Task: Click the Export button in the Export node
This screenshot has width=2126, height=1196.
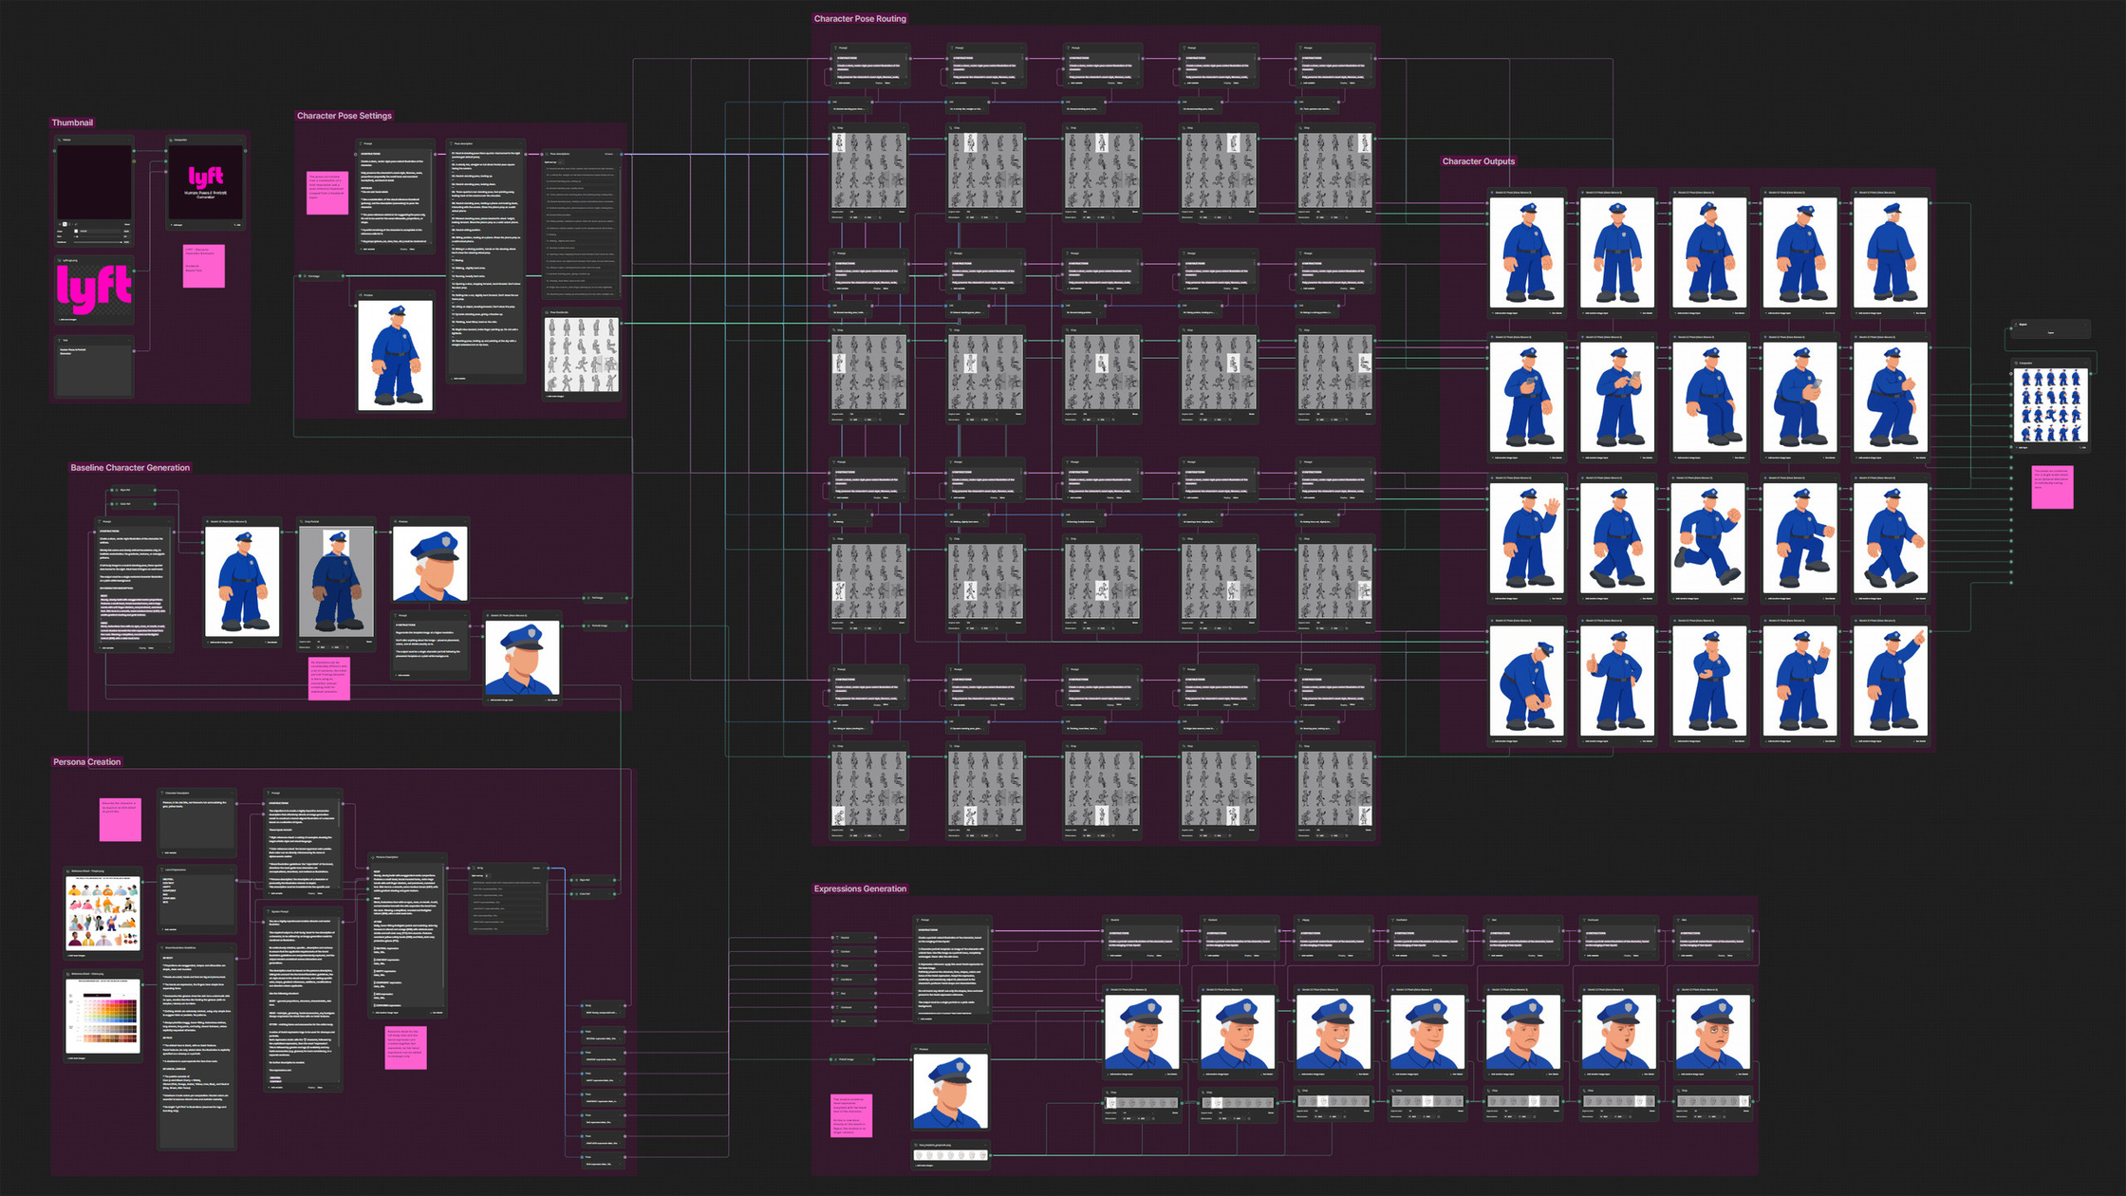Action: click(2050, 332)
